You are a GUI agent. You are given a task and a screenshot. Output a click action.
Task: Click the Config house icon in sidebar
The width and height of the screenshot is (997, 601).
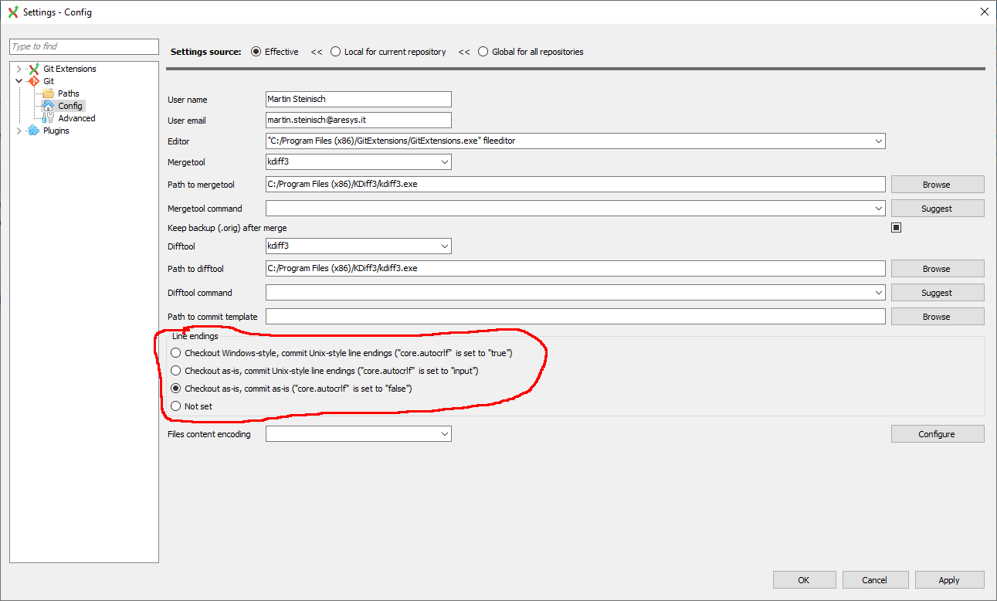[x=47, y=105]
